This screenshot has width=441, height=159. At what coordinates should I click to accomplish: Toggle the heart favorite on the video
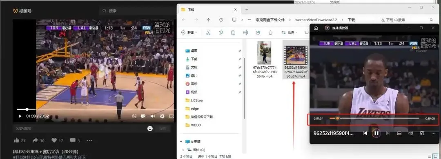click(x=54, y=140)
